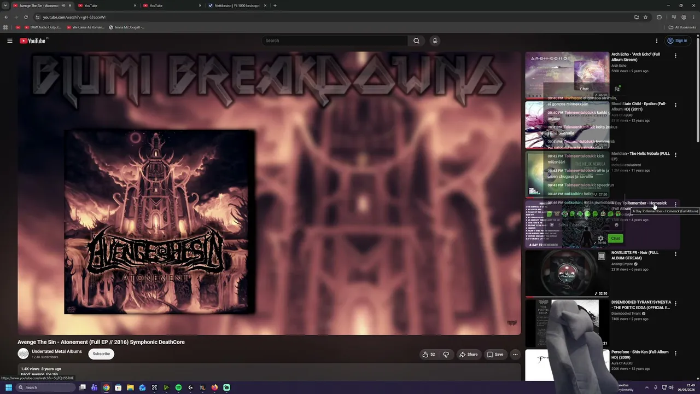
Task: Install app from the address bar icon
Action: [637, 17]
